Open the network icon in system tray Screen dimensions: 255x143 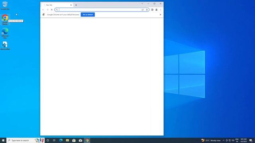click(x=230, y=140)
